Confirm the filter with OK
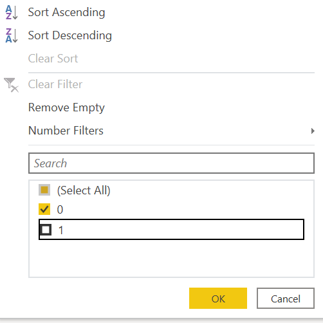 218,299
